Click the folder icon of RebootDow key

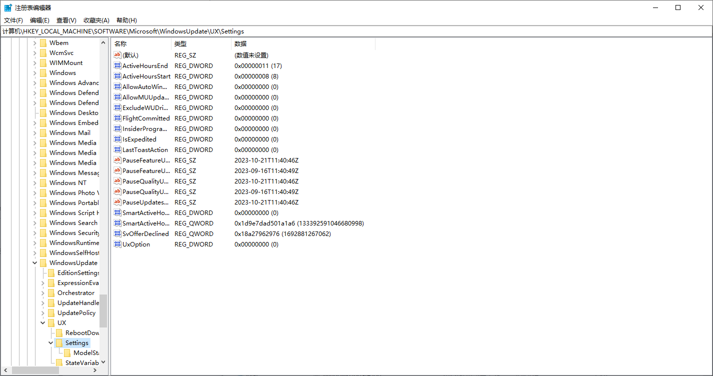point(59,332)
